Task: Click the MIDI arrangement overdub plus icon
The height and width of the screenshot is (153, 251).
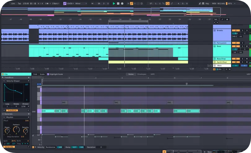Action: click(128, 3)
